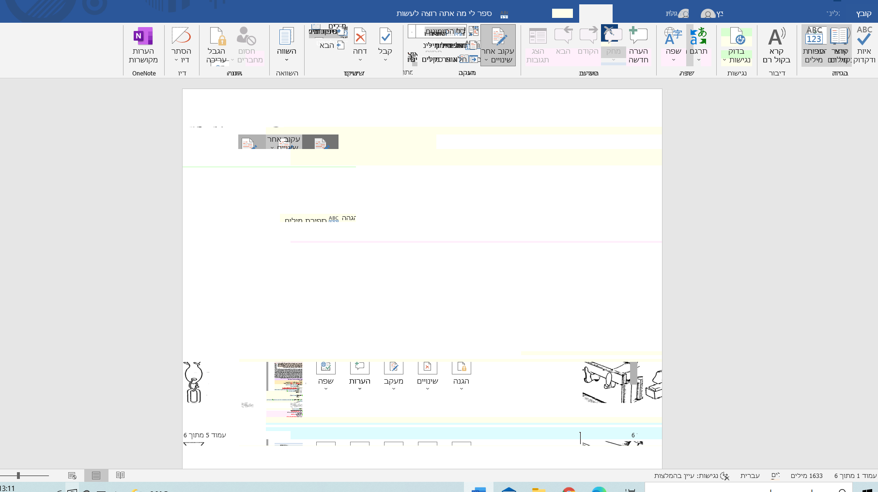Switch to Print Layout view

pos(96,476)
